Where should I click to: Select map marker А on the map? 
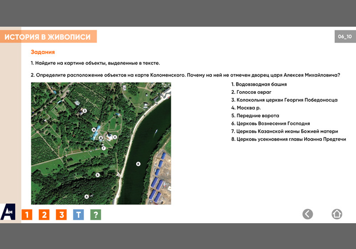(87, 196)
